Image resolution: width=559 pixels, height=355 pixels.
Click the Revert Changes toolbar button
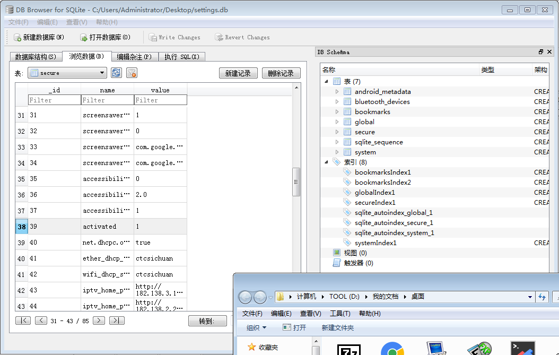pos(242,38)
